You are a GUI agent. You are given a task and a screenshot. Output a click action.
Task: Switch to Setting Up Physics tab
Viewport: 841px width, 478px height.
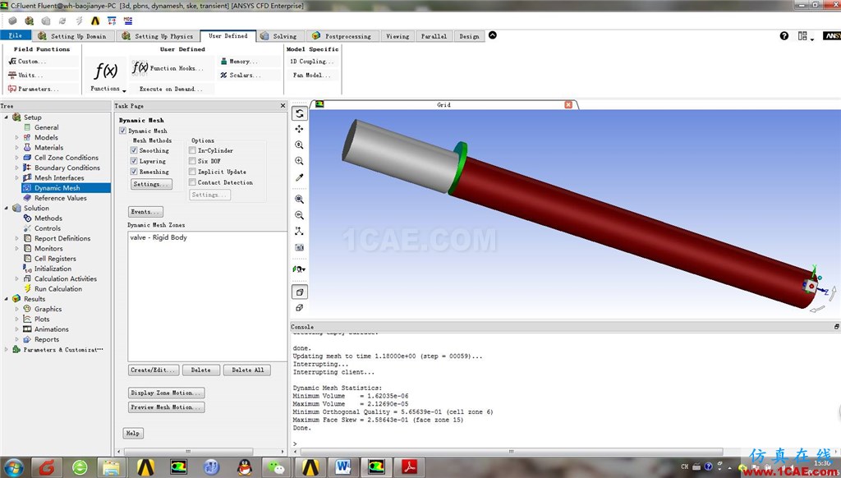pos(158,36)
